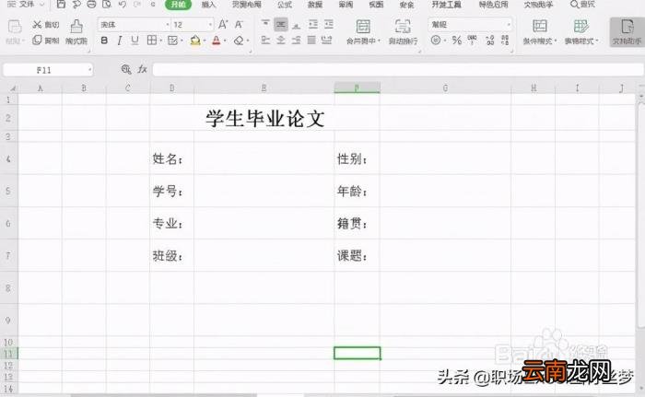
Task: Switch to the 插入 Insert tab
Action: pos(208,4)
